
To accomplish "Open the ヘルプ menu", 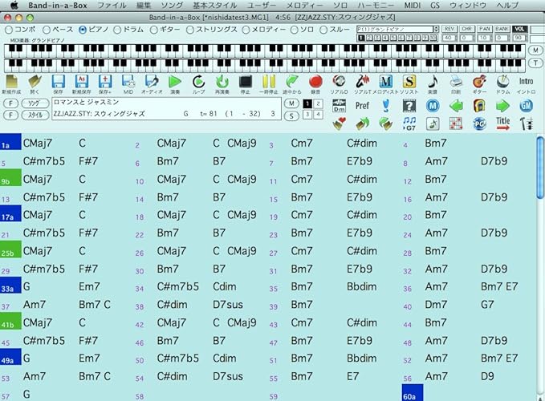I will (507, 6).
